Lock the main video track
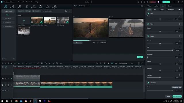The width and height of the screenshot is (184, 103). (x=5, y=85)
